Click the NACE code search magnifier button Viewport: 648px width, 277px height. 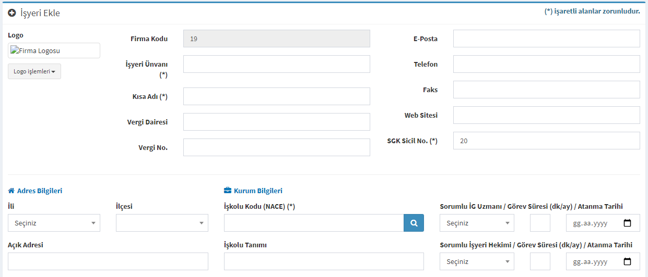coord(414,223)
